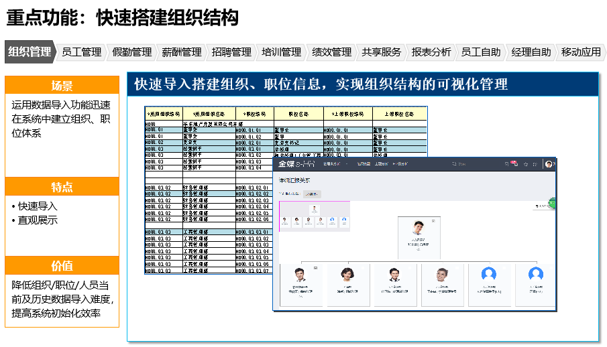Open the settings gear icon in s-HR header

[535, 164]
